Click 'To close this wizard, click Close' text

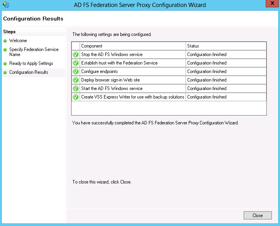pos(102,182)
